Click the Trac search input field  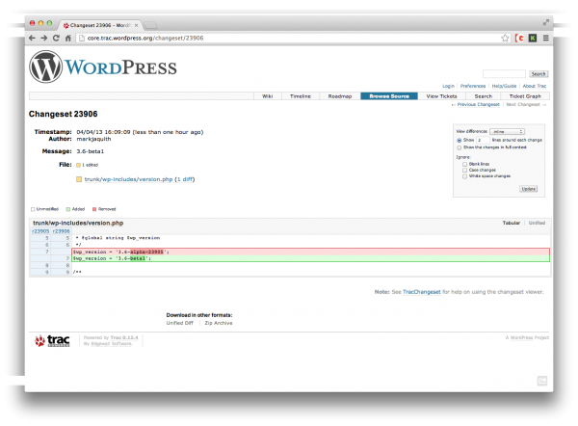[x=504, y=74]
